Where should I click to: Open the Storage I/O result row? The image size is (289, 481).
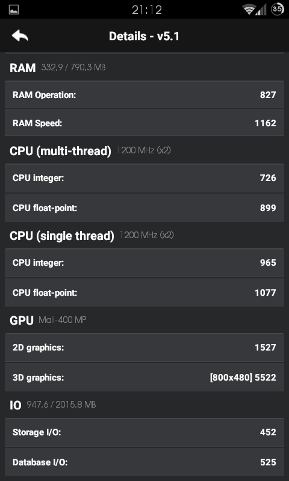tap(144, 432)
